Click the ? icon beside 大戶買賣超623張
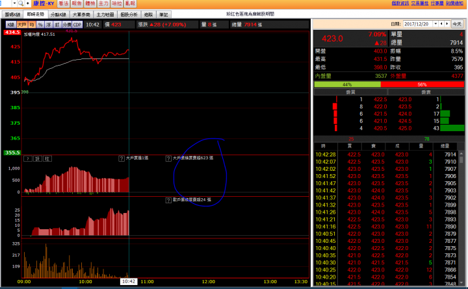 tap(168, 158)
